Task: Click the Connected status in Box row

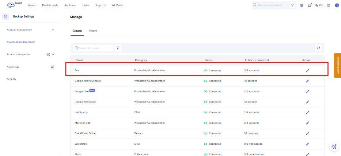Action: point(212,71)
